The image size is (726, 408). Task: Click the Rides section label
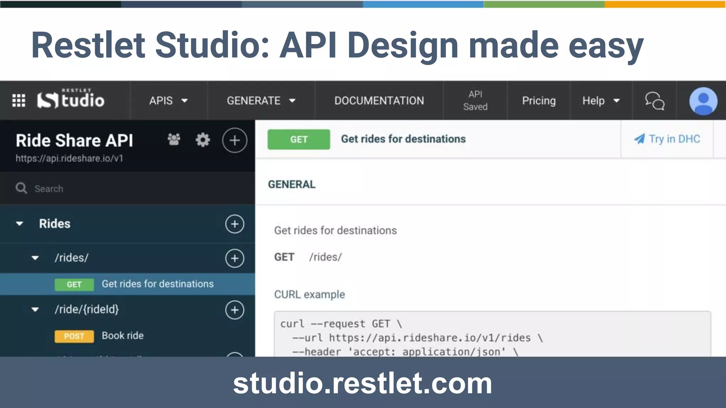pyautogui.click(x=55, y=223)
